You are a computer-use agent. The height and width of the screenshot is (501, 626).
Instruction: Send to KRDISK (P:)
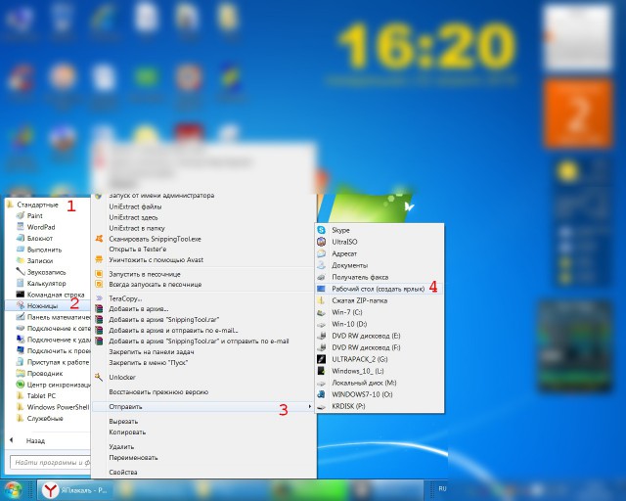pos(348,406)
